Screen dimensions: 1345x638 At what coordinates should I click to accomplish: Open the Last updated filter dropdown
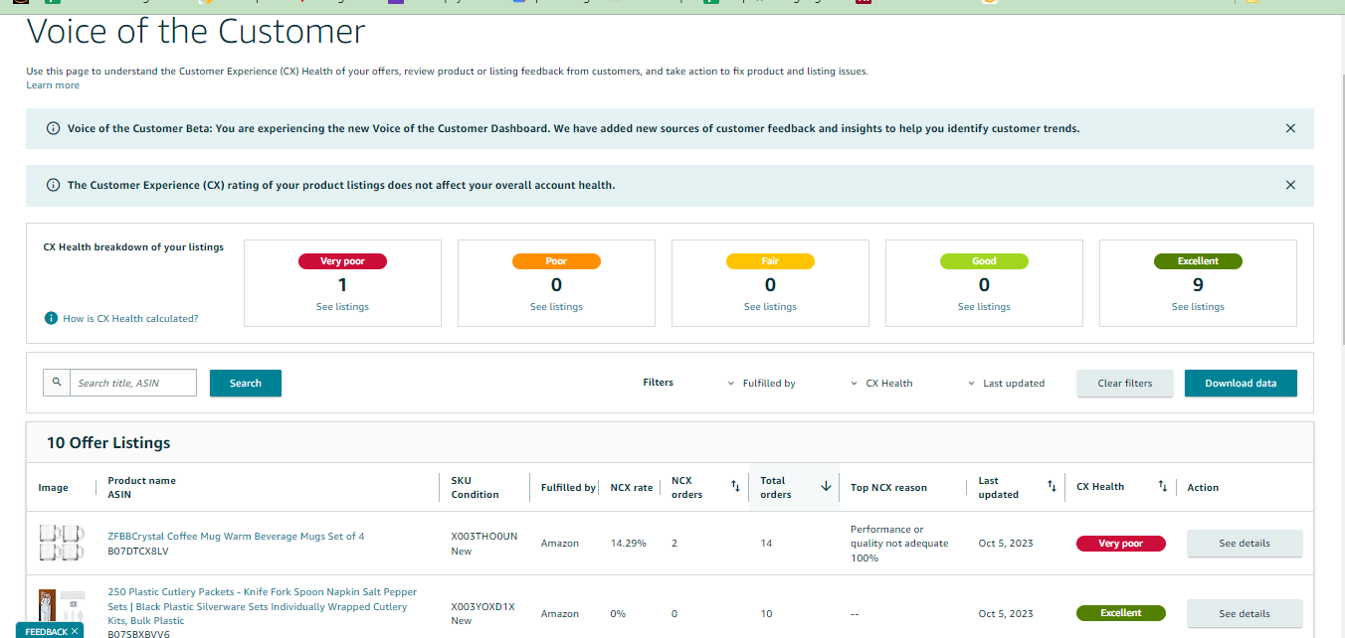pos(1007,383)
